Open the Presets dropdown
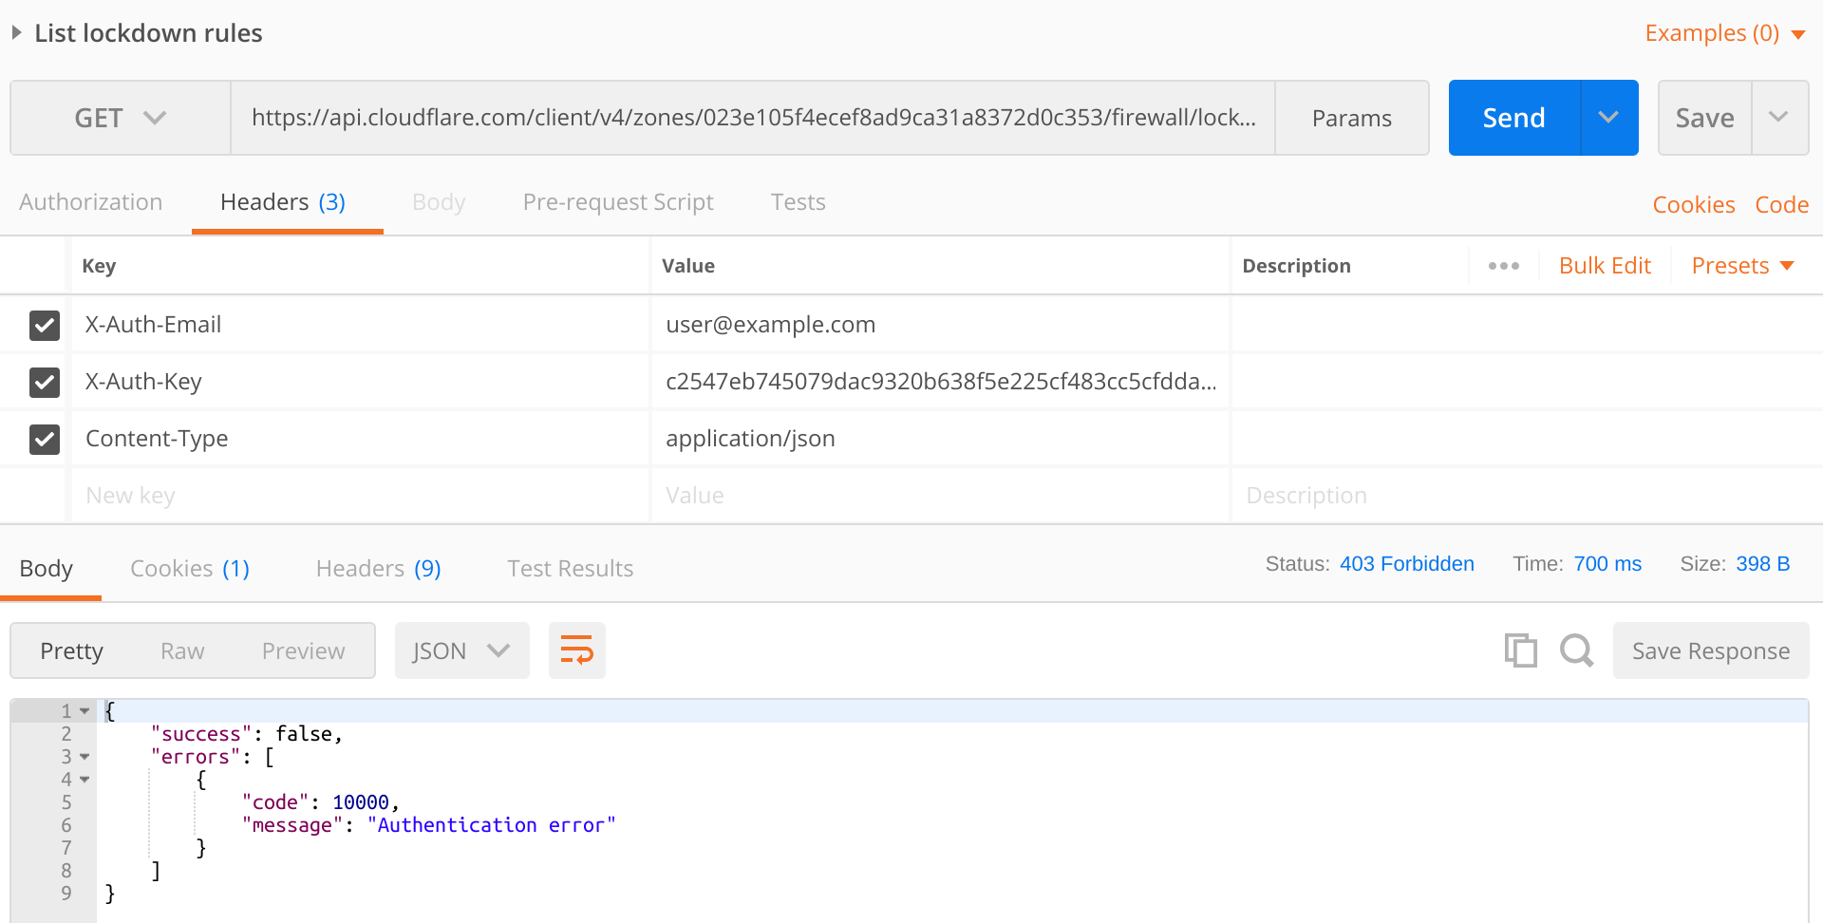Image resolution: width=1823 pixels, height=923 pixels. click(x=1742, y=266)
